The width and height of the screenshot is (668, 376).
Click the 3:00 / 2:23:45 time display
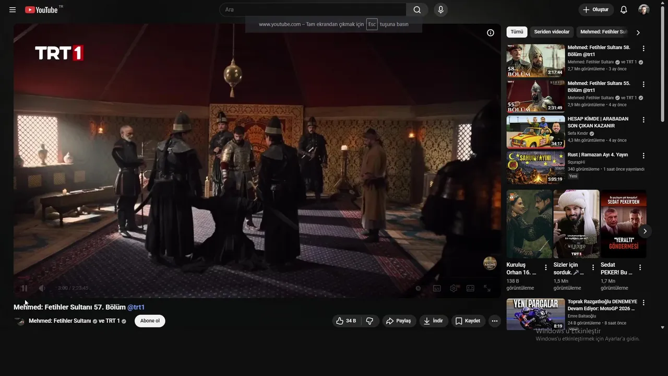(x=73, y=288)
